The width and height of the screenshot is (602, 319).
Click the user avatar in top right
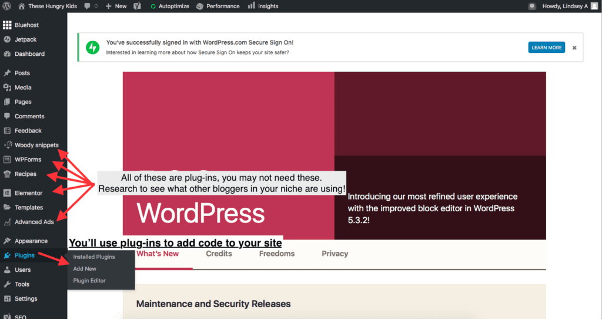coord(594,6)
